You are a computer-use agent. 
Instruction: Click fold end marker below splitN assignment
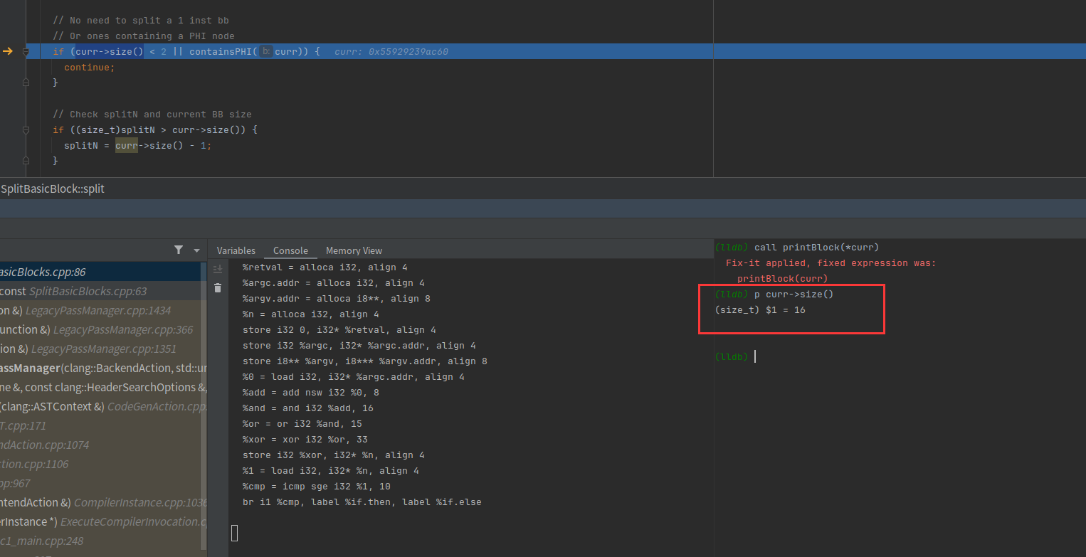[x=26, y=161]
